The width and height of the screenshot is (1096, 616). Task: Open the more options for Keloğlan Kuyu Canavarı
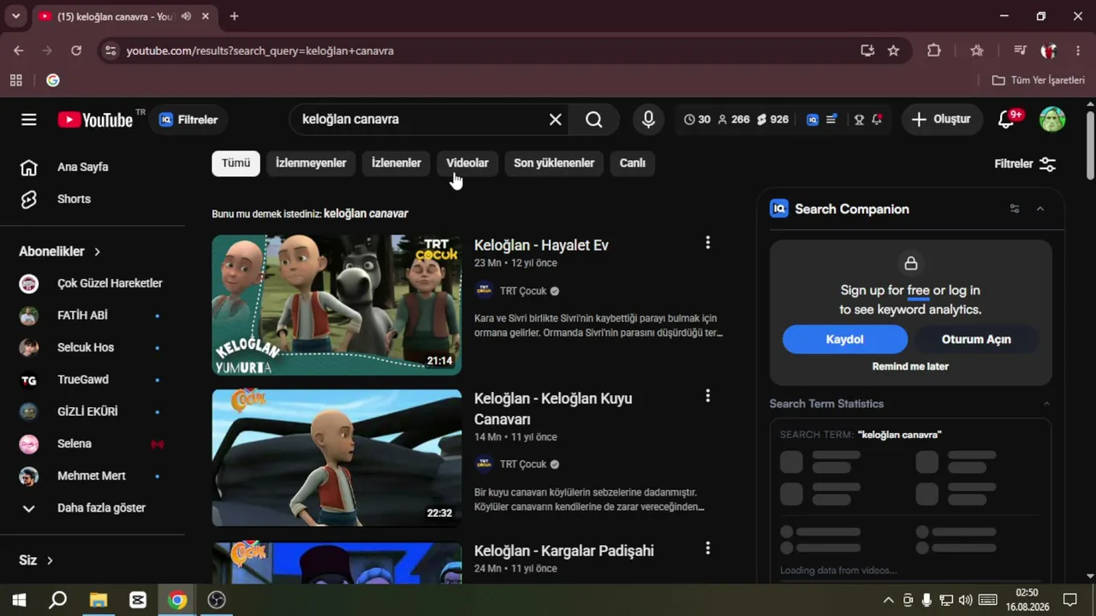(707, 396)
